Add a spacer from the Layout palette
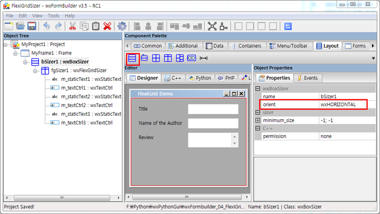The width and height of the screenshot is (380, 214). click(204, 58)
